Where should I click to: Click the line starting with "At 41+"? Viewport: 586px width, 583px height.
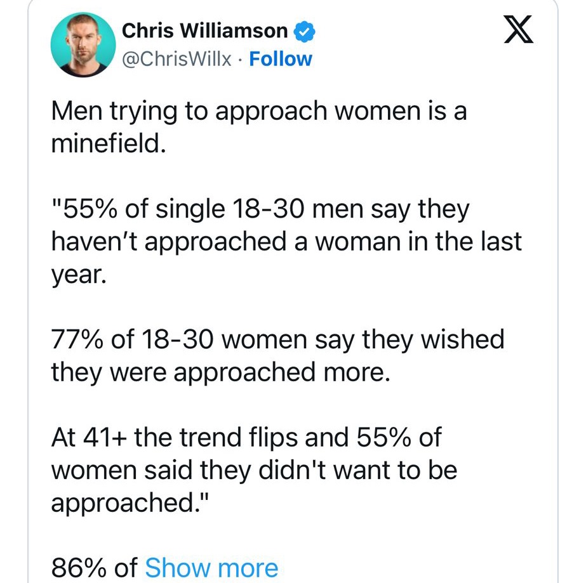tap(246, 438)
